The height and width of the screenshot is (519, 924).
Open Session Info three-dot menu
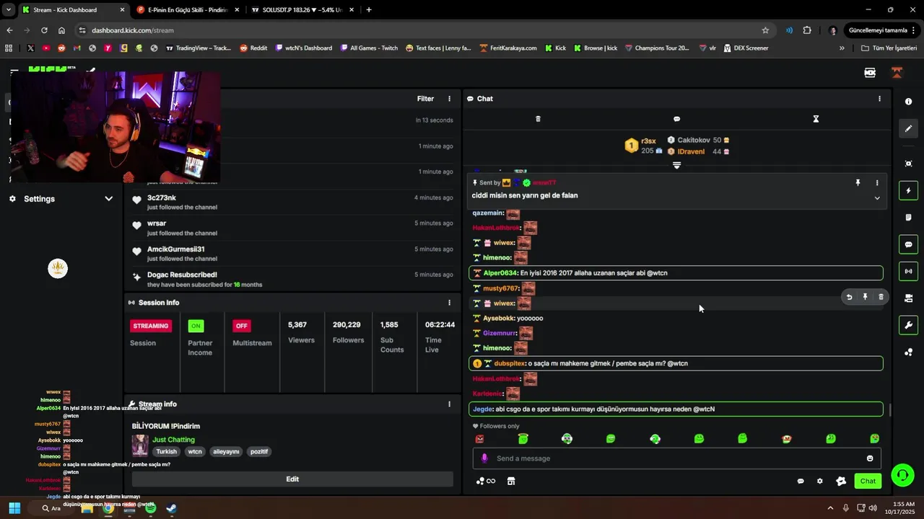[x=449, y=303]
